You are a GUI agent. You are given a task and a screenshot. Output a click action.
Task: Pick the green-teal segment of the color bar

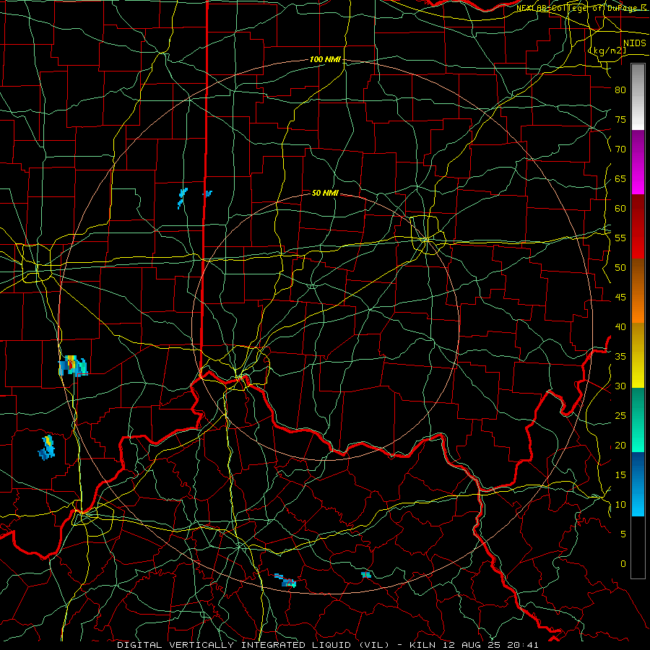pyautogui.click(x=638, y=420)
